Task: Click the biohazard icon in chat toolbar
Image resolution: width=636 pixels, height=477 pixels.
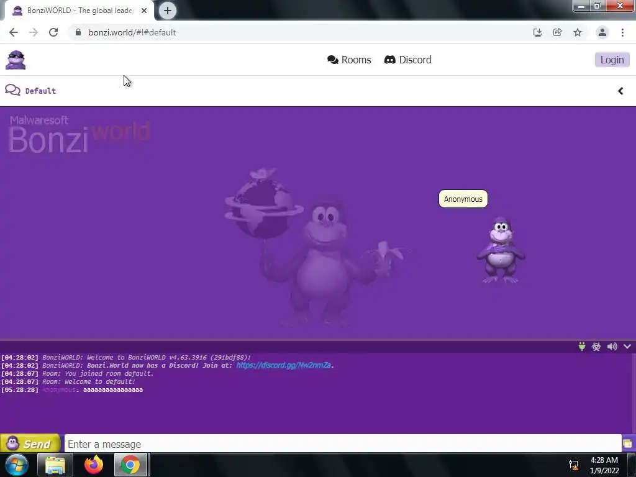Action: [x=596, y=347]
